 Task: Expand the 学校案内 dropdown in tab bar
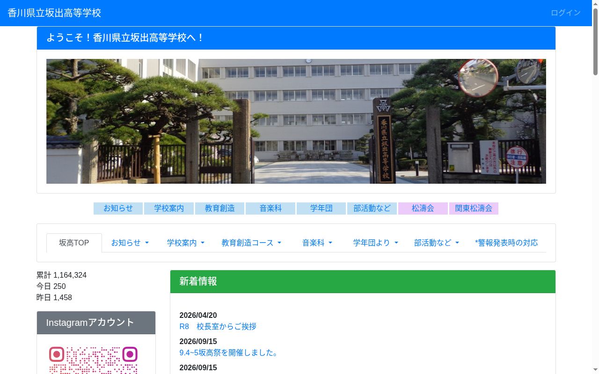pos(186,243)
